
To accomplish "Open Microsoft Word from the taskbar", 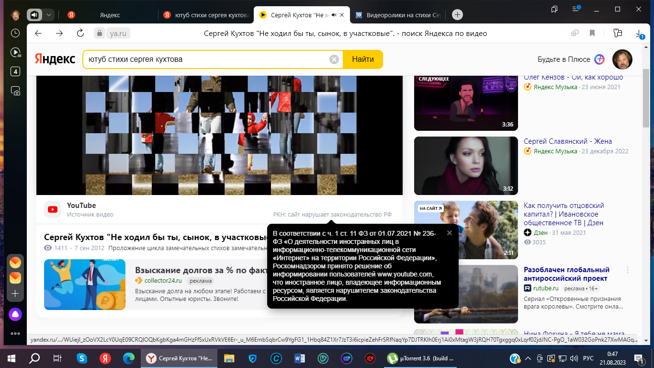I will 300,358.
